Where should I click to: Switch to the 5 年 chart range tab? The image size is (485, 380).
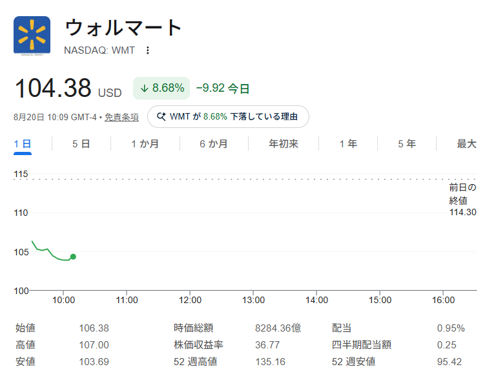pyautogui.click(x=407, y=144)
